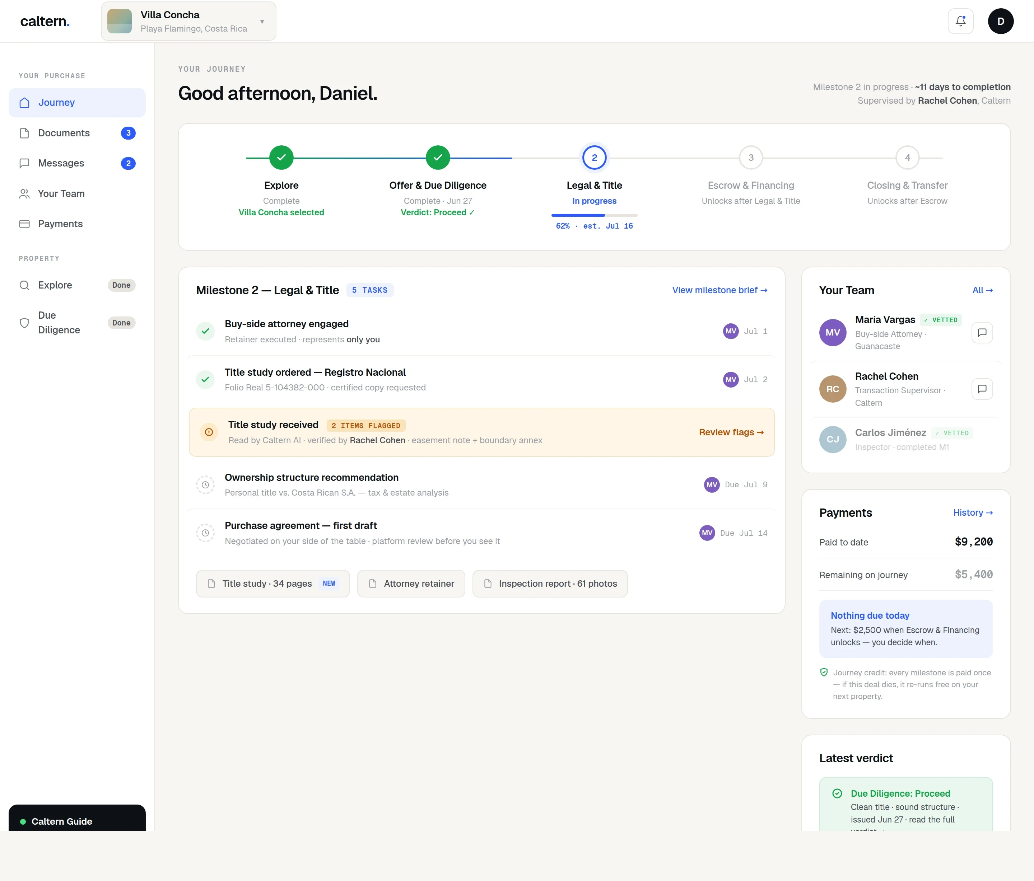
Task: Open the Attorney retainer document
Action: click(411, 584)
